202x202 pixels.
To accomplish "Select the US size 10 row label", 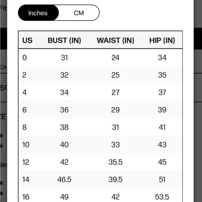I will pos(26,145).
